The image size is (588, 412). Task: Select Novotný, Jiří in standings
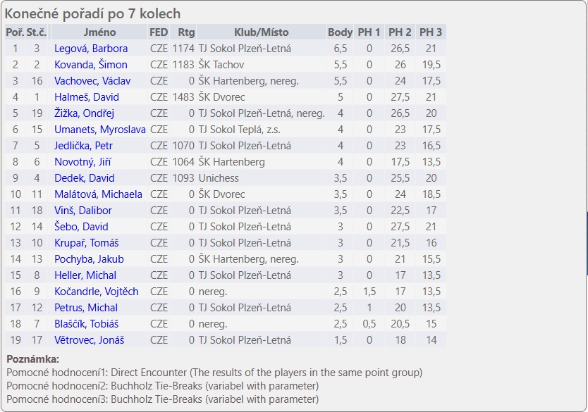pos(83,162)
